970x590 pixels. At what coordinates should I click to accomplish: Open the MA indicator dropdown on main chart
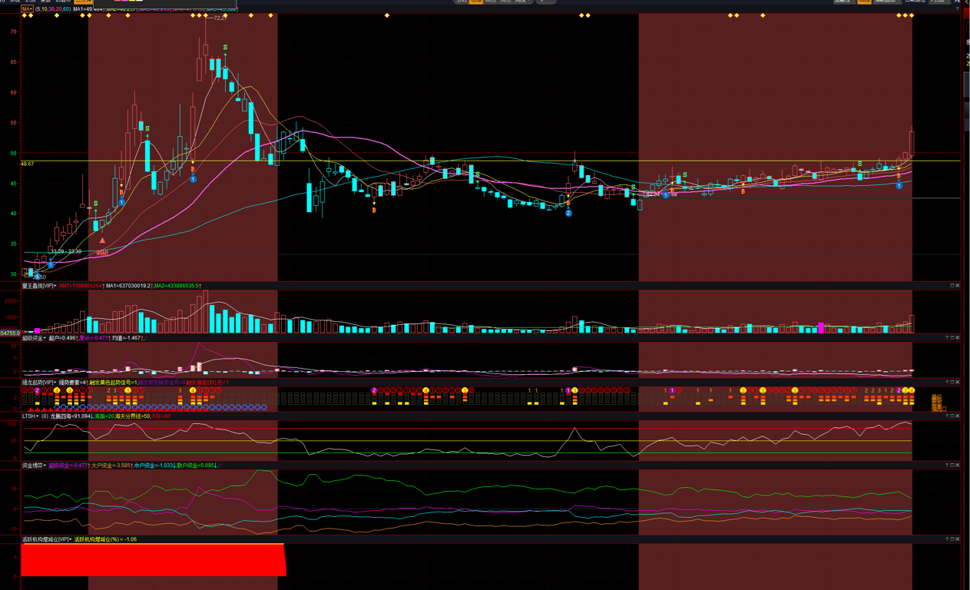27,9
